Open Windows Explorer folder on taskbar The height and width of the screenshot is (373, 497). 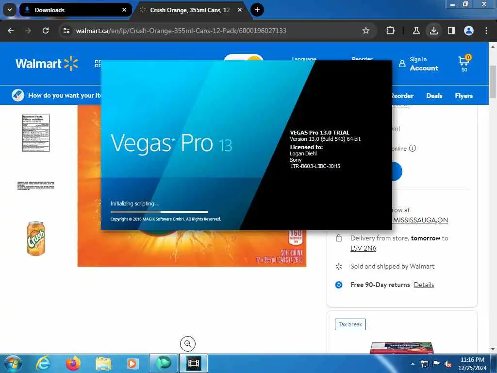click(103, 363)
